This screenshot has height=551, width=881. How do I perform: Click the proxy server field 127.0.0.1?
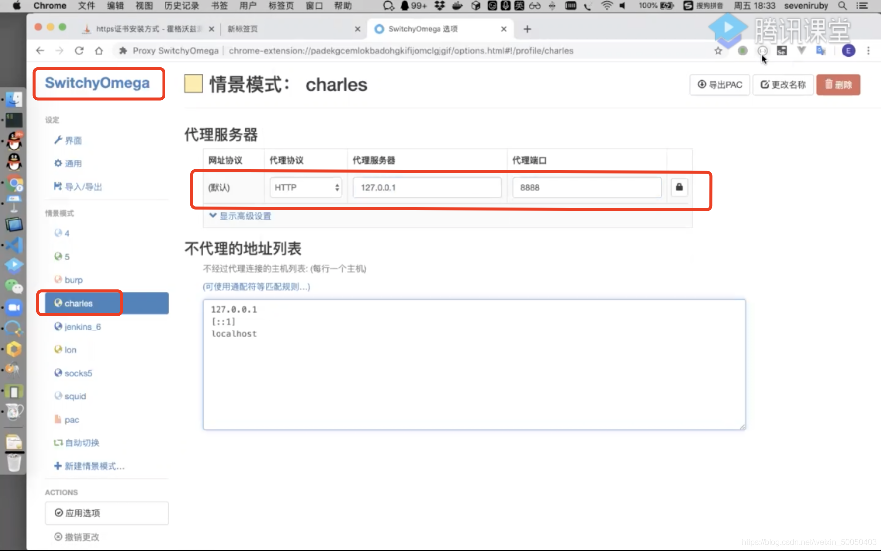[427, 187]
